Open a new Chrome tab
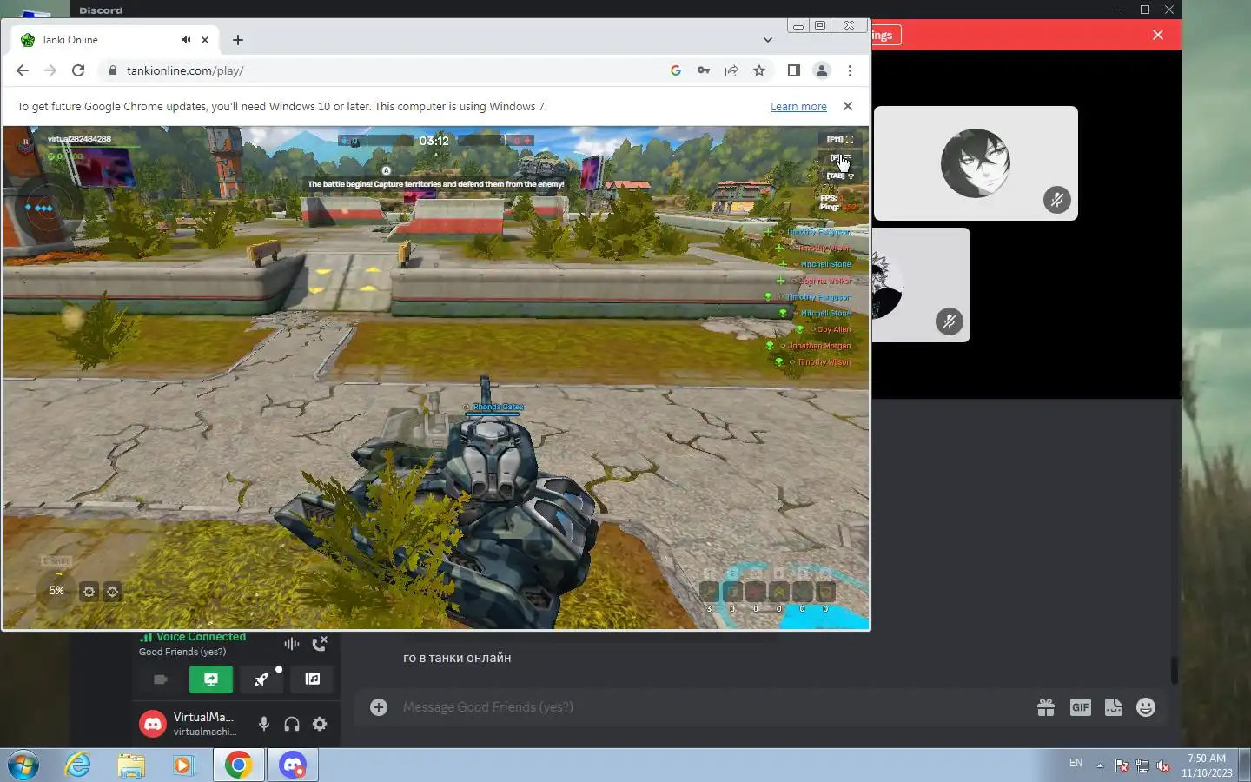 point(238,40)
